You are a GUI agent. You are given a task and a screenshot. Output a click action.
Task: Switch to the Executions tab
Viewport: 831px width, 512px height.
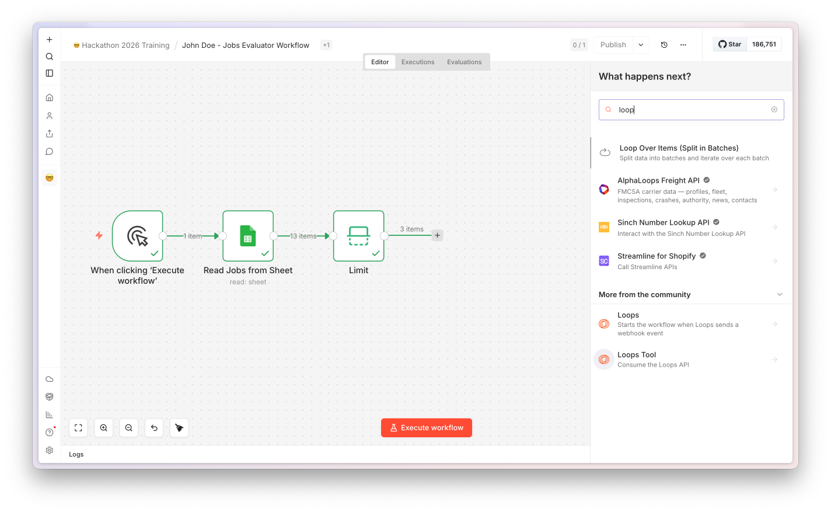tap(418, 62)
